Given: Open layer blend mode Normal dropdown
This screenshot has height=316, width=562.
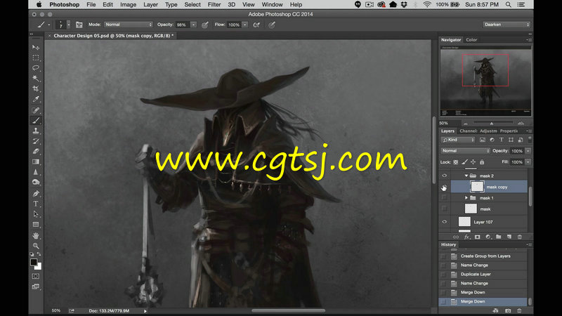Looking at the screenshot, I should [x=465, y=151].
